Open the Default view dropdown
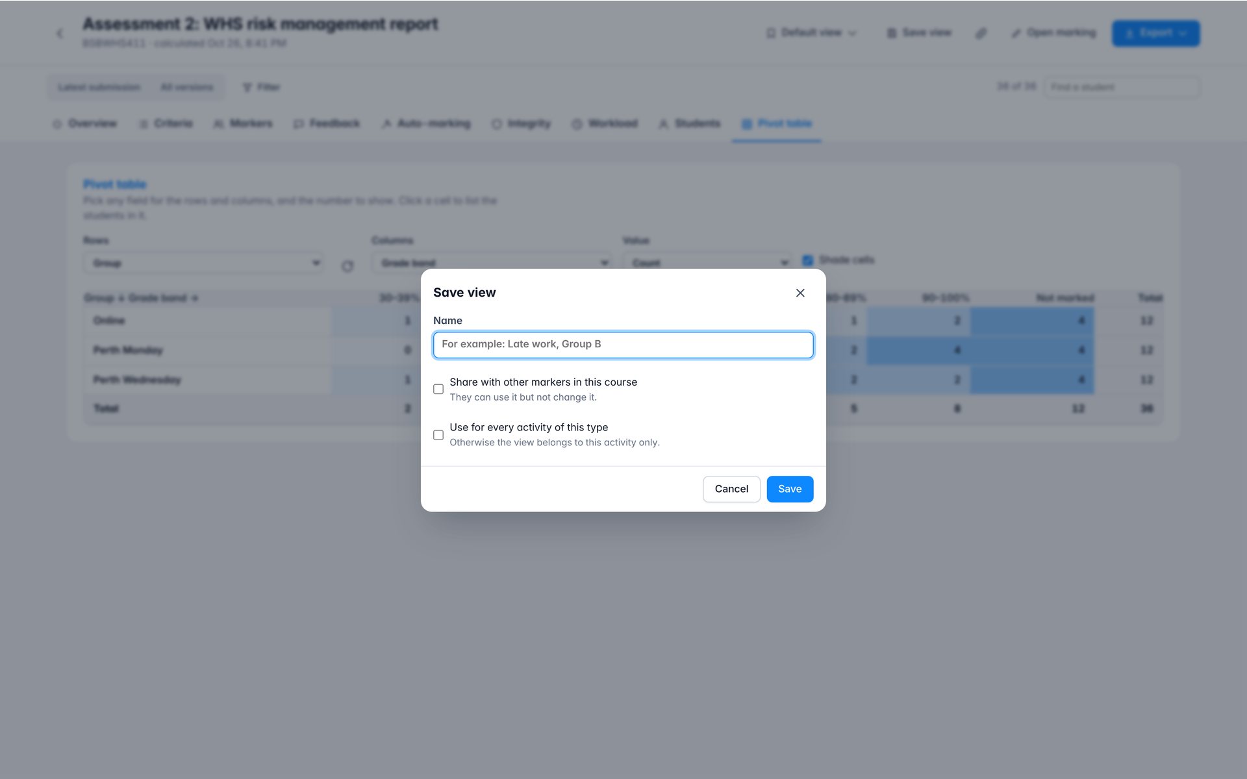The height and width of the screenshot is (779, 1247). tap(811, 32)
